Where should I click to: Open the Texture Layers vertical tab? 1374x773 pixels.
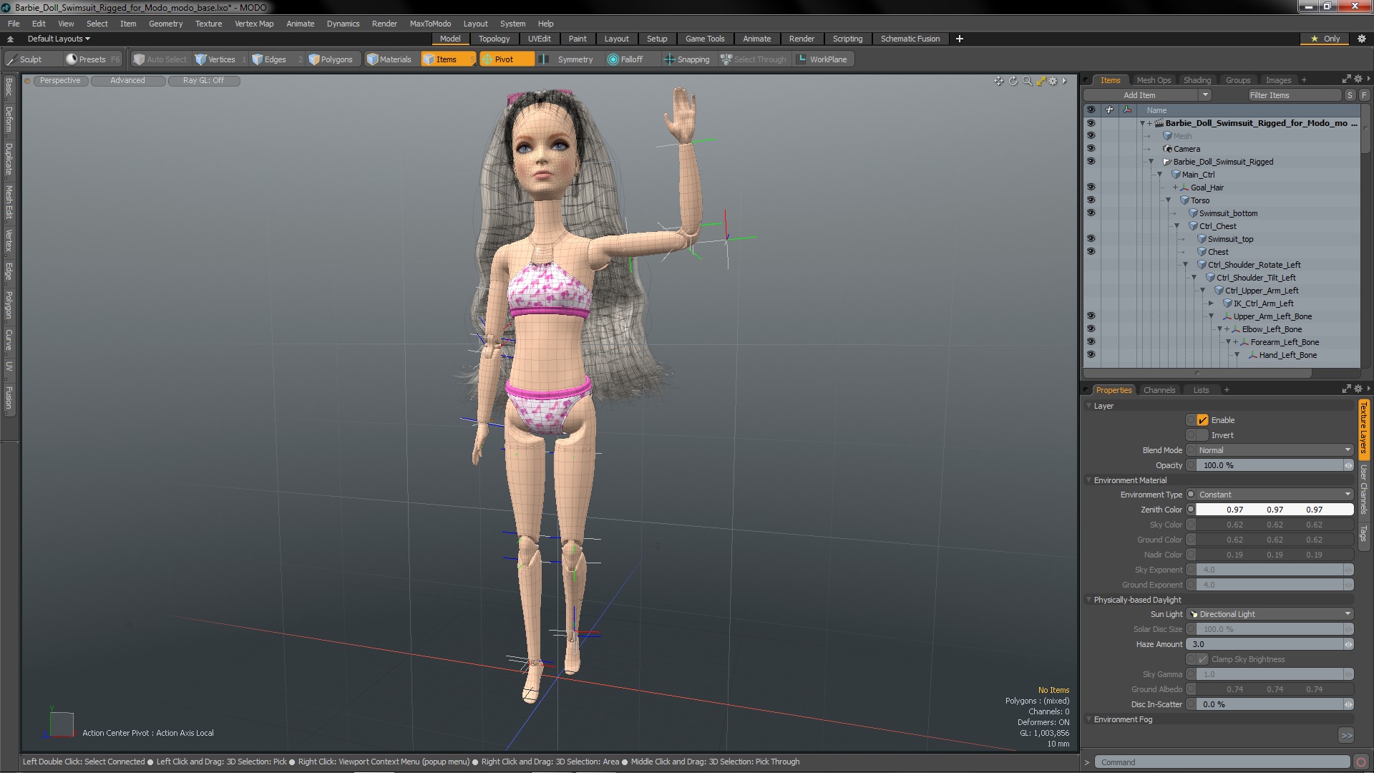1363,428
